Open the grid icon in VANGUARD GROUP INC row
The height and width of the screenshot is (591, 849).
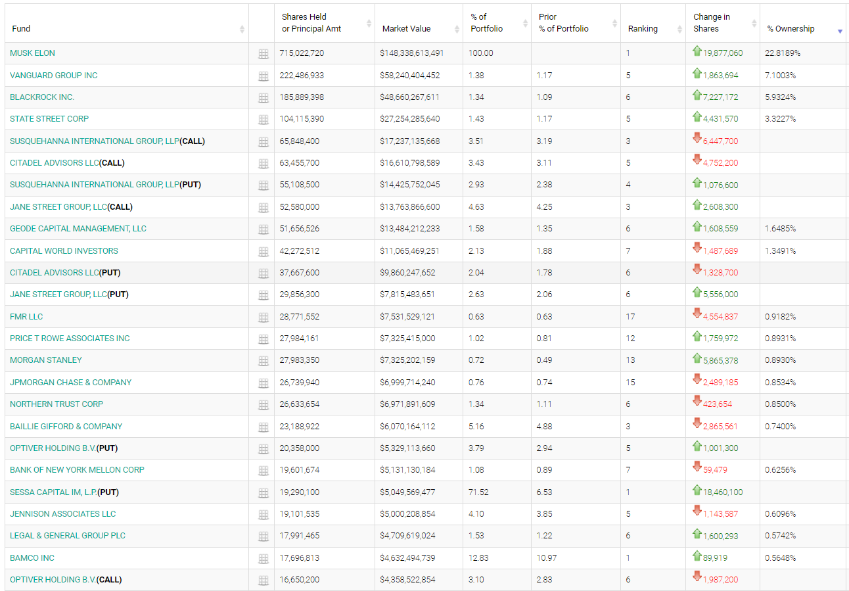pos(264,76)
